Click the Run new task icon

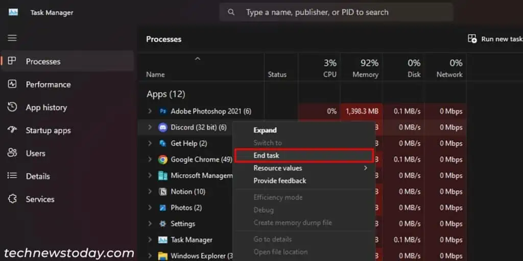click(x=472, y=39)
